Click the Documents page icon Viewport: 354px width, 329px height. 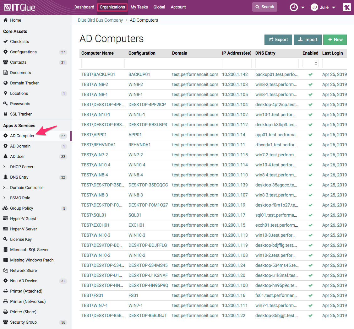click(5, 73)
